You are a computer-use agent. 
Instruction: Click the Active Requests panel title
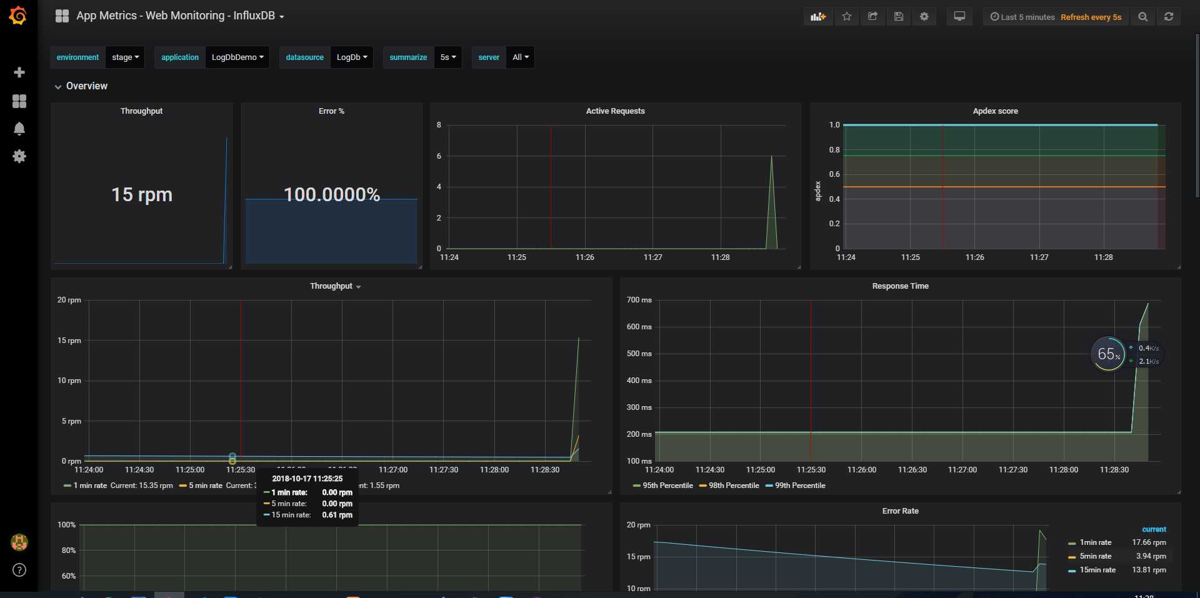point(615,111)
